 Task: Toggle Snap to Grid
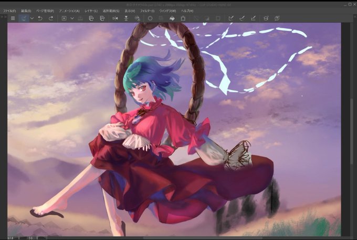pos(253,18)
